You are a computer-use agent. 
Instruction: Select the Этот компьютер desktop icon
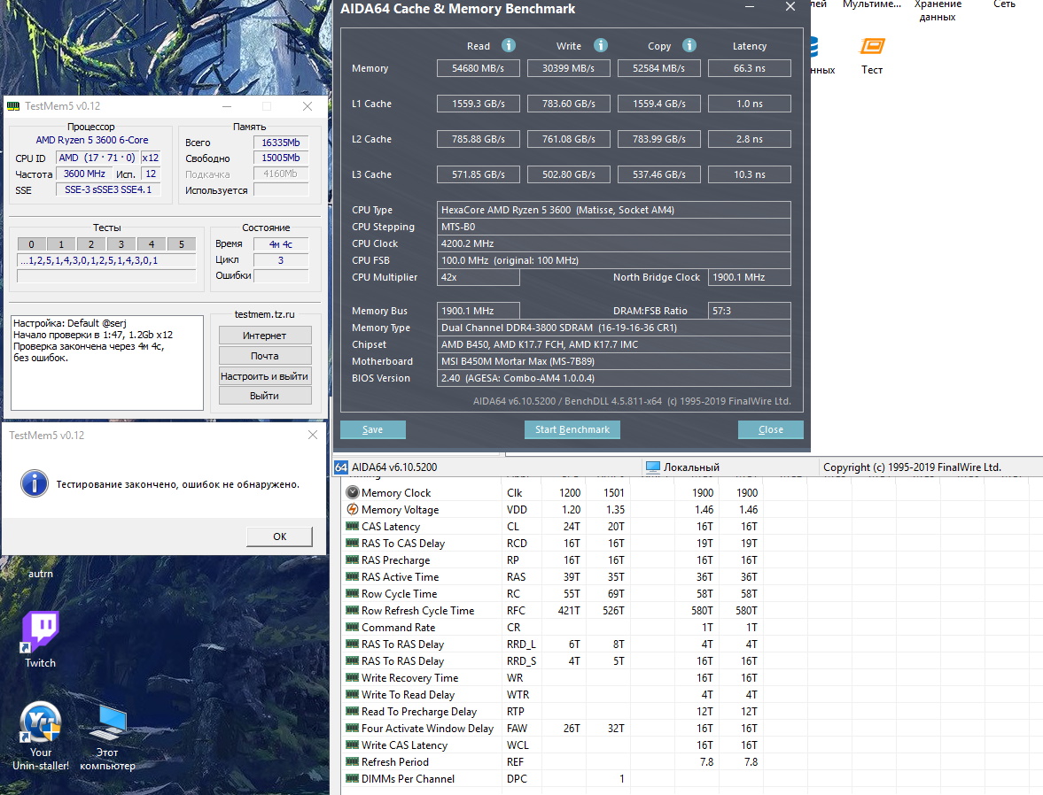[x=107, y=723]
